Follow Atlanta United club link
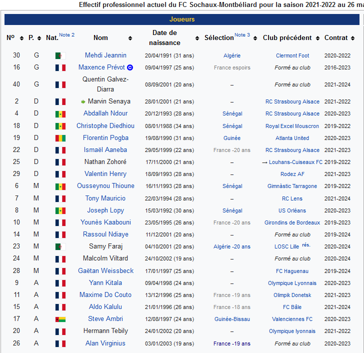Image resolution: width=364 pixels, height=353 pixels. (x=292, y=138)
